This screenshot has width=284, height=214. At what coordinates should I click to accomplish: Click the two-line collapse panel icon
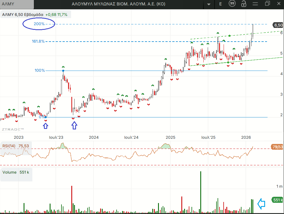click(x=255, y=4)
